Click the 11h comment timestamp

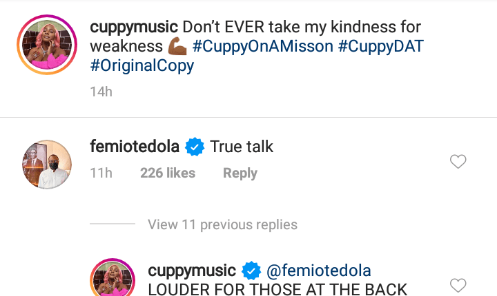point(101,173)
